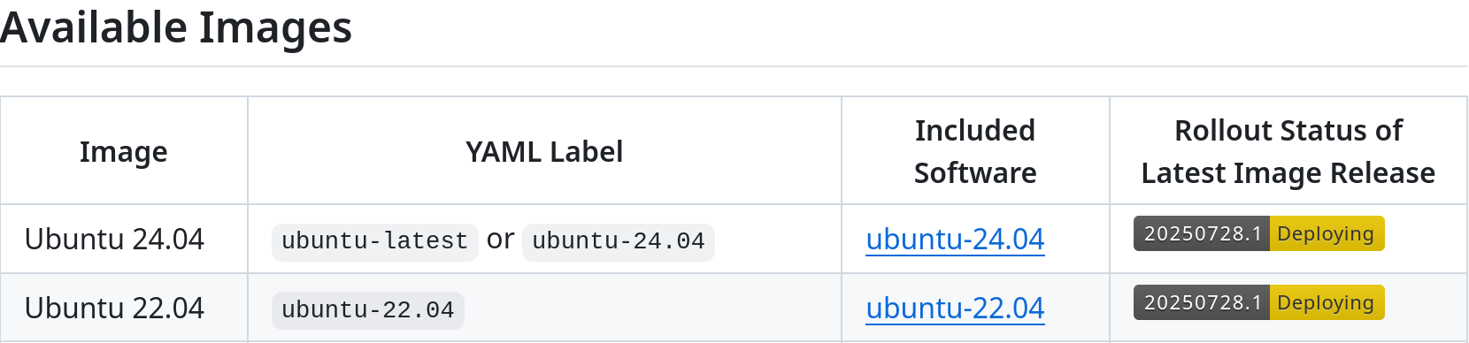Select the ubuntu-latest code label
The height and width of the screenshot is (343, 1469).
pos(374,241)
